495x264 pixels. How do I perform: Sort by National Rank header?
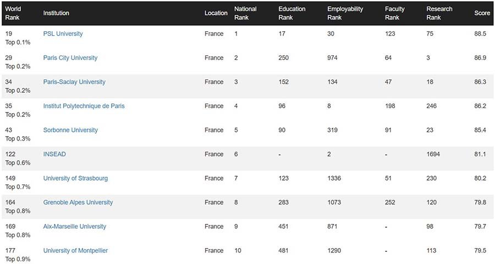(245, 13)
